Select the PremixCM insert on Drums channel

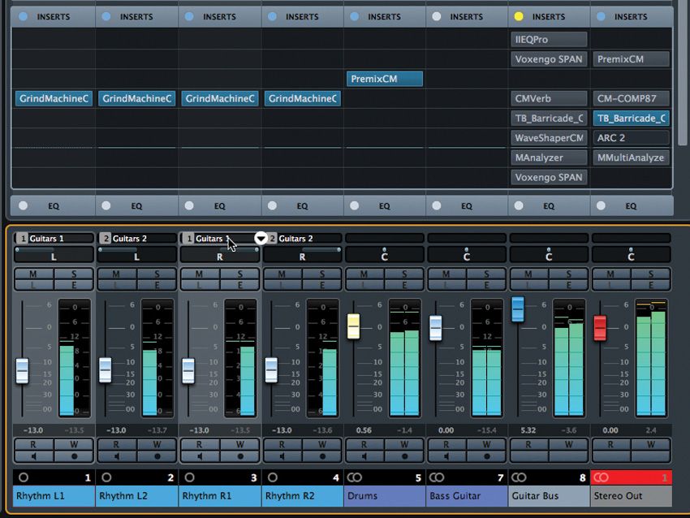(x=385, y=79)
